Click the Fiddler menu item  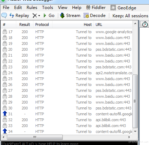tap(96, 8)
